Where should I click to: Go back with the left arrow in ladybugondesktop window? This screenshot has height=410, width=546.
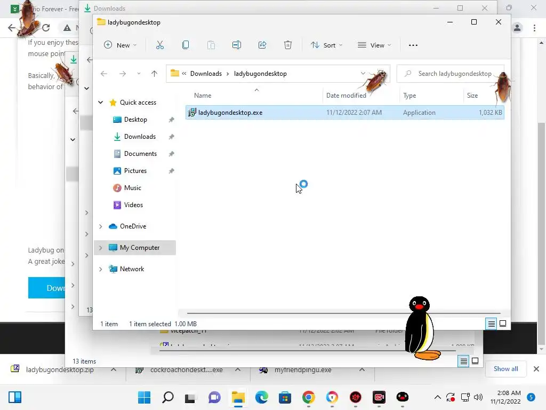[x=104, y=74]
